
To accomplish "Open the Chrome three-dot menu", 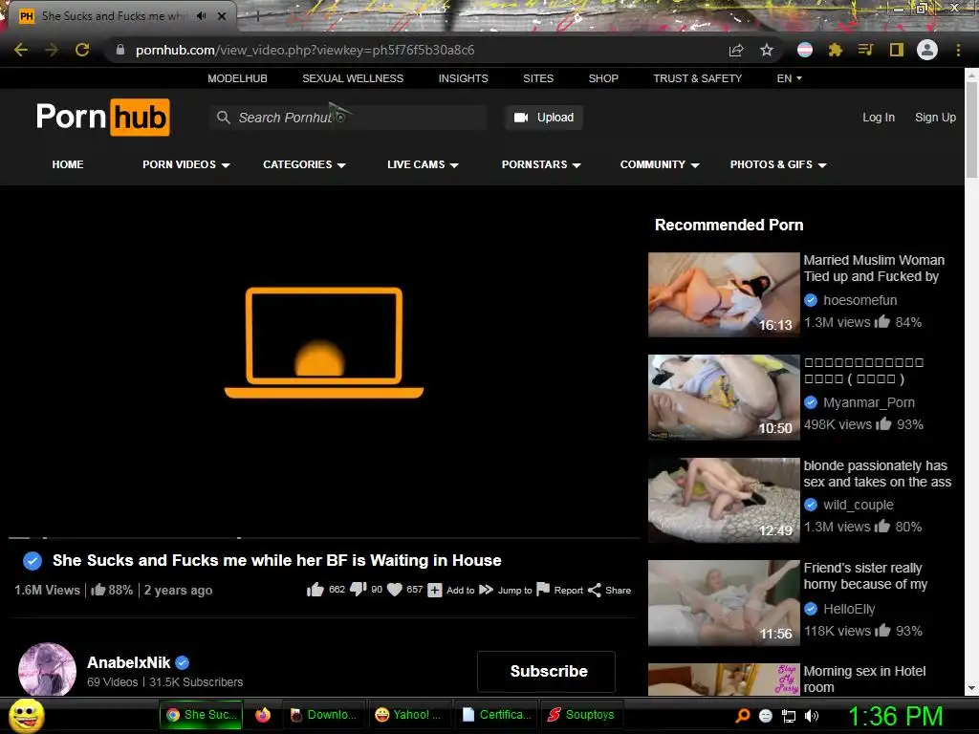I will click(958, 50).
